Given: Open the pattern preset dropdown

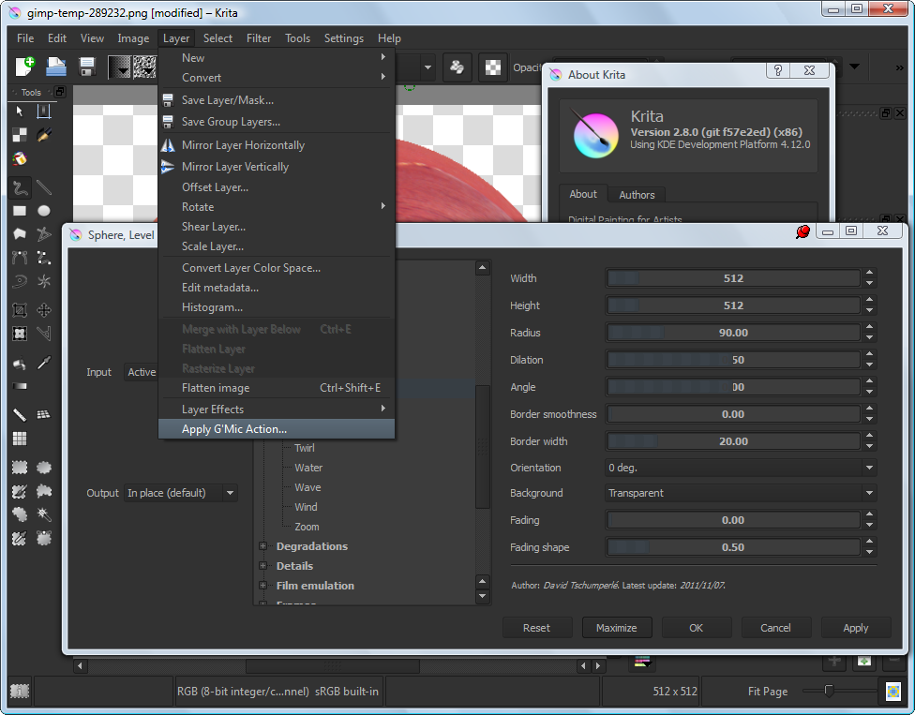Looking at the screenshot, I should tap(144, 67).
